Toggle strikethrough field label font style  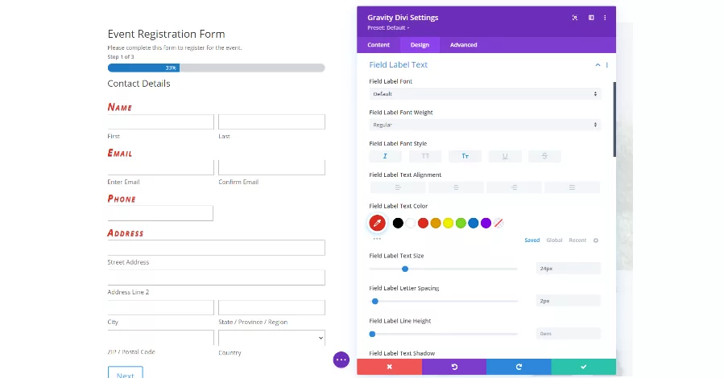coord(544,156)
